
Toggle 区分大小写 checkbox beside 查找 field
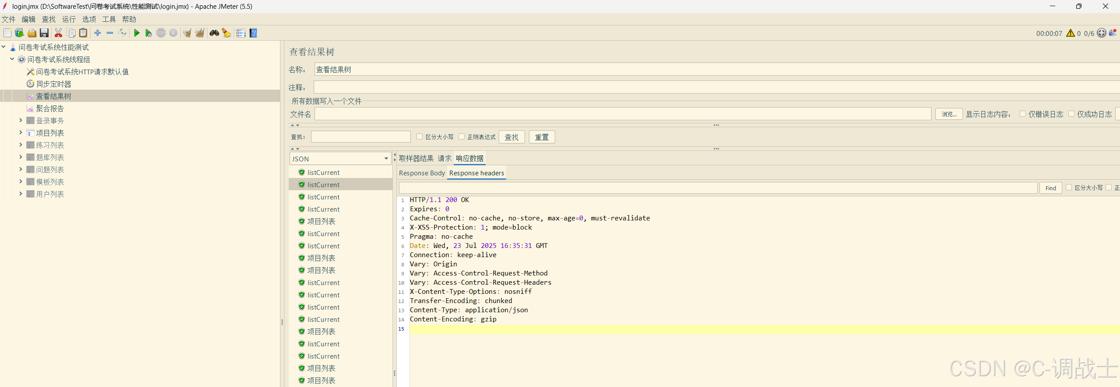pos(420,137)
